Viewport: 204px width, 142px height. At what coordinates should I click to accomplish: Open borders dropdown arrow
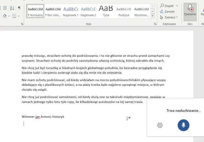coord(19,16)
